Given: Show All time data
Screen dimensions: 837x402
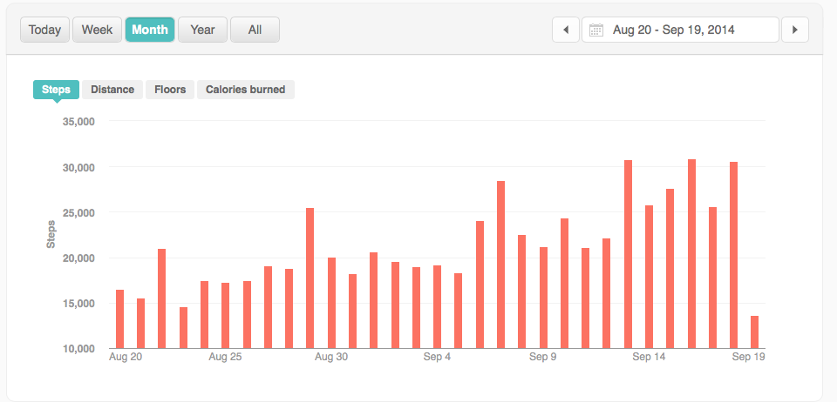Looking at the screenshot, I should point(255,30).
